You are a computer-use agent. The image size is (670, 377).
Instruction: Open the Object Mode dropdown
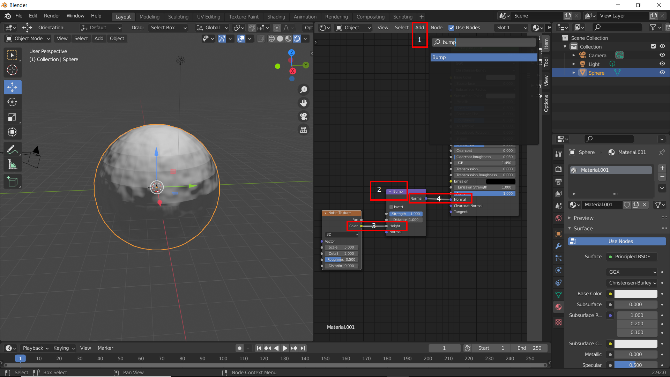[28, 38]
